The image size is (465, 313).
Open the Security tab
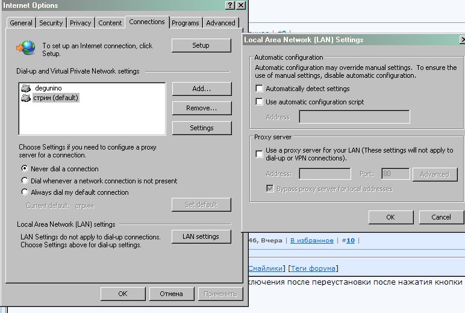point(51,23)
